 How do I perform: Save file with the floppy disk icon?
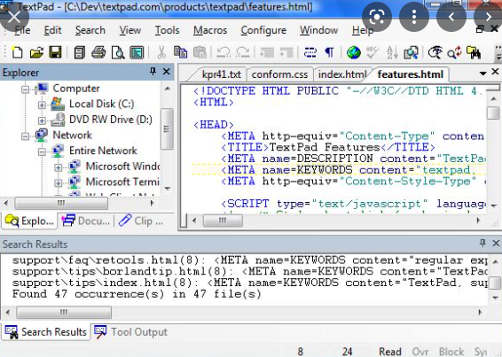[x=55, y=52]
